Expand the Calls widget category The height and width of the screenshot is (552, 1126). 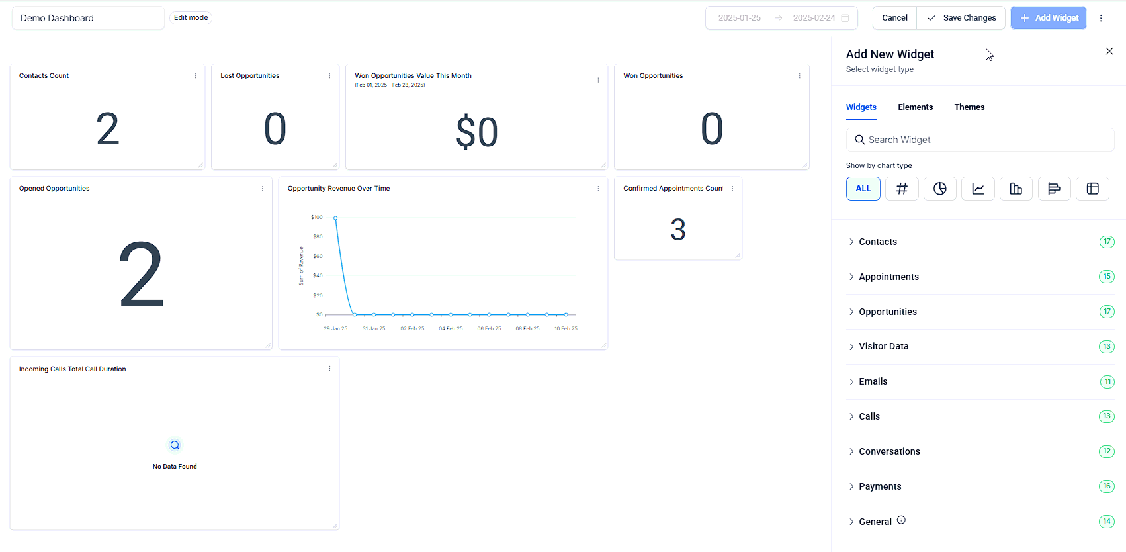869,416
